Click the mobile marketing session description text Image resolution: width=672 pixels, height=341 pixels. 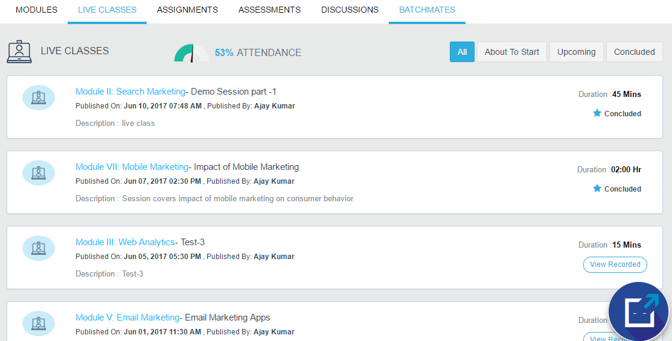[x=214, y=199]
